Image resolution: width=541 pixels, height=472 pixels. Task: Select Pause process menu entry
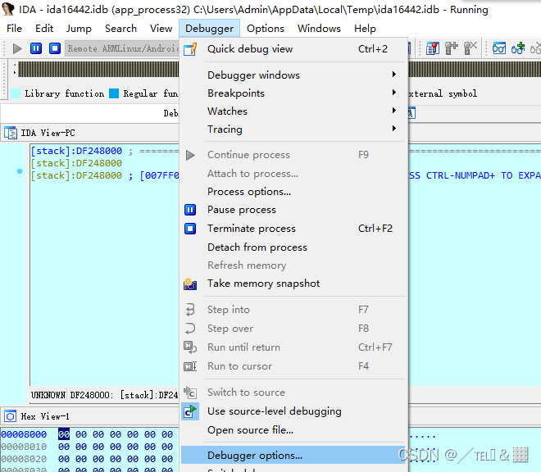tap(293, 210)
